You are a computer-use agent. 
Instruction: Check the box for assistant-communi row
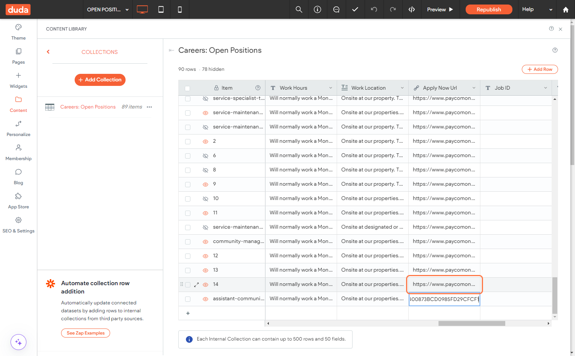[x=188, y=299]
